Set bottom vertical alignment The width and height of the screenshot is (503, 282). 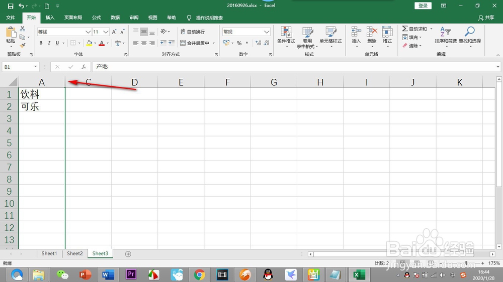click(x=152, y=32)
